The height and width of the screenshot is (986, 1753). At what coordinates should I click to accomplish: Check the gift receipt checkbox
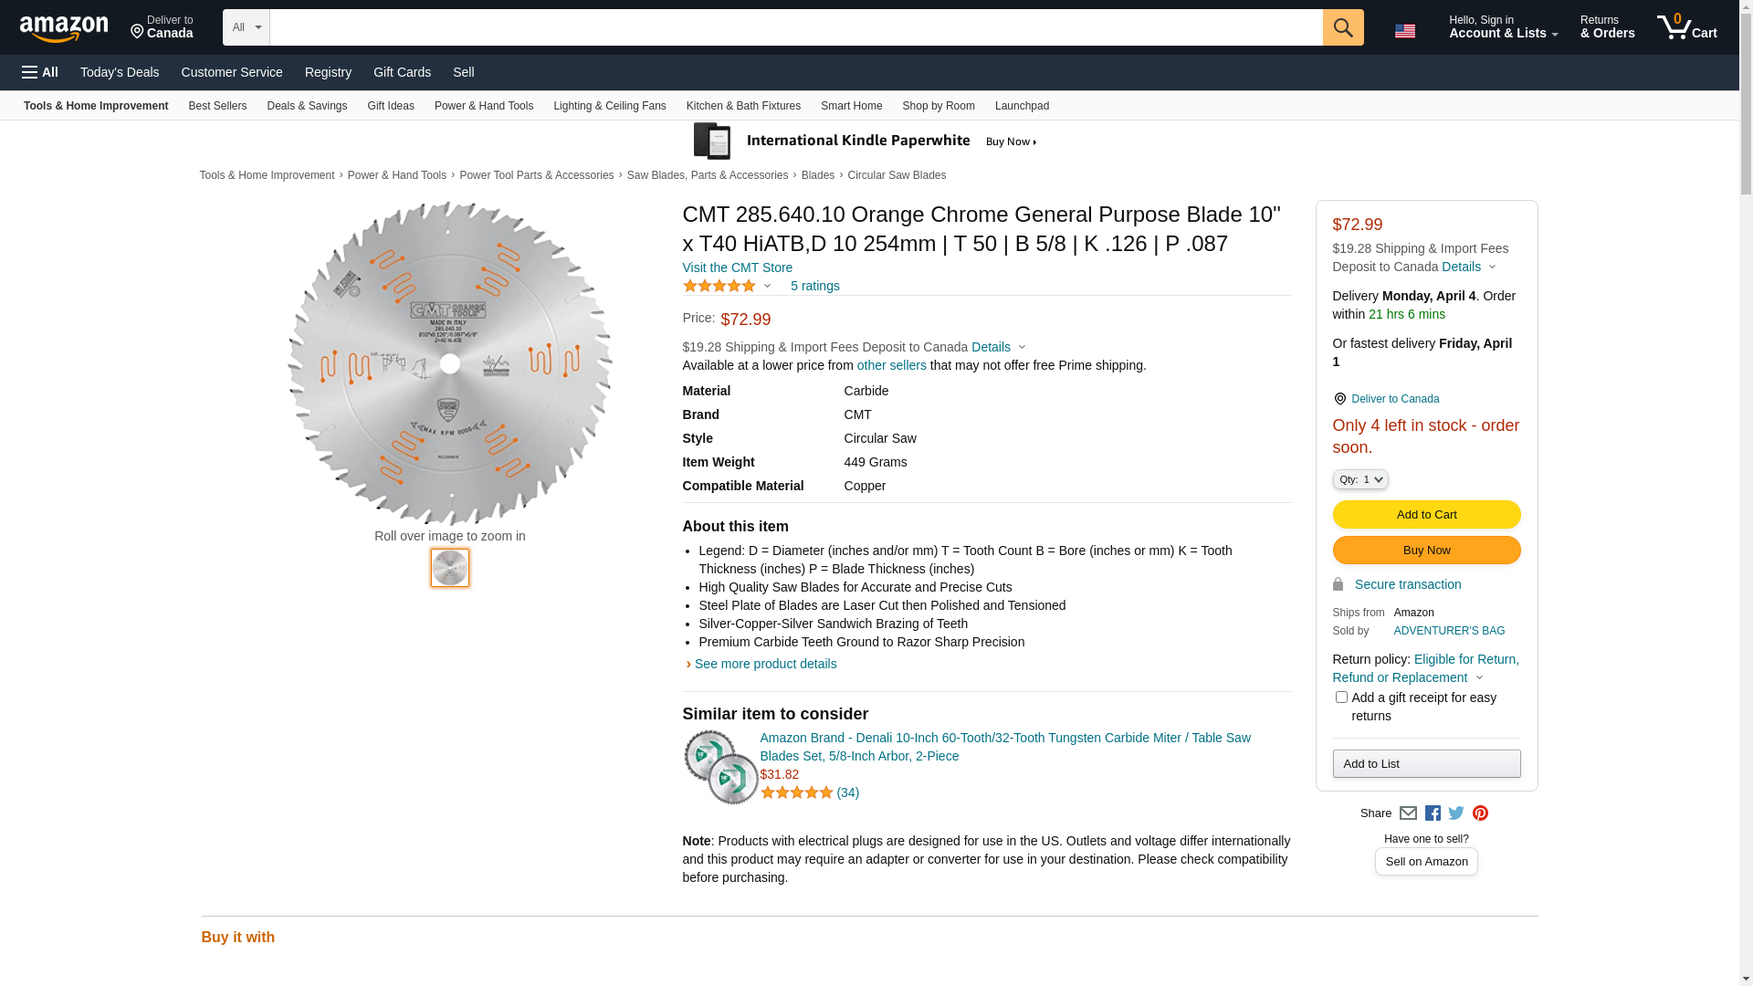click(1341, 698)
